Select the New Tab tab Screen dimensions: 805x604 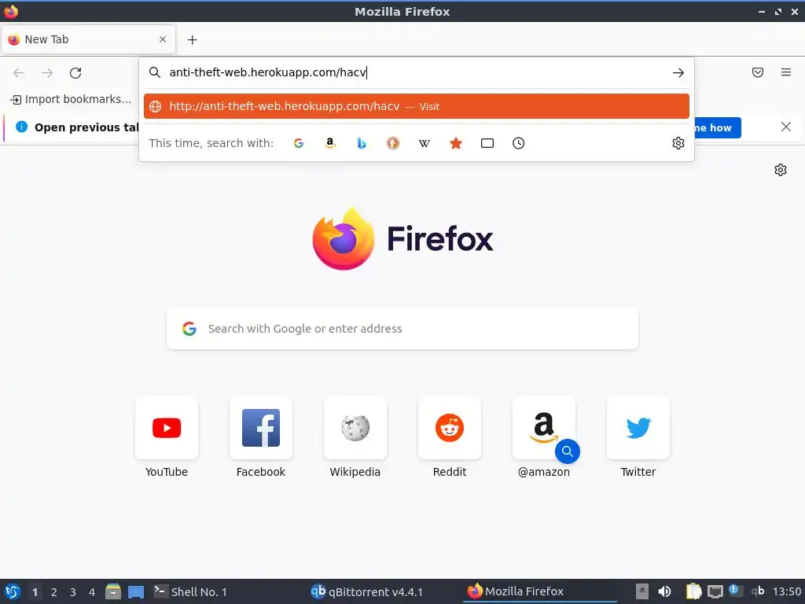click(x=88, y=39)
